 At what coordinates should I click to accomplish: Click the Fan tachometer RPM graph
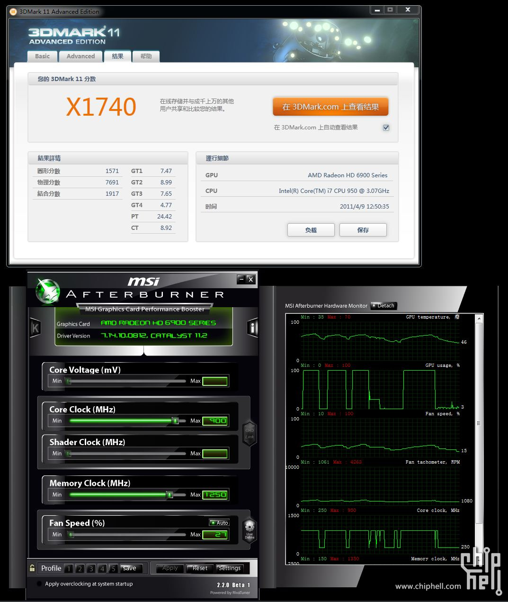tap(381, 486)
